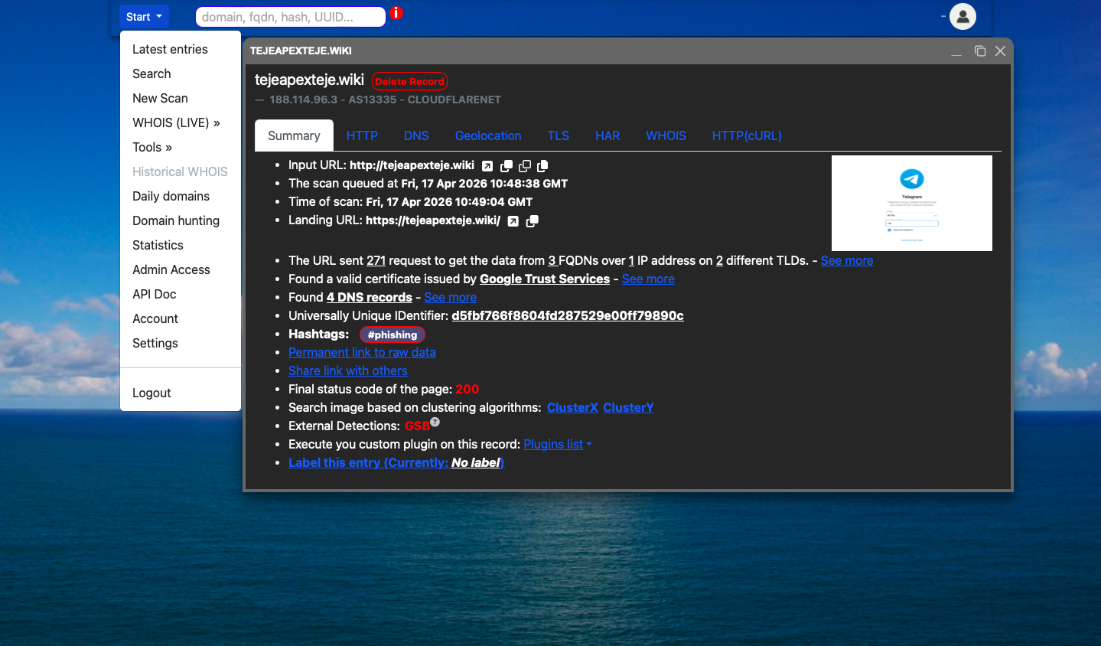The width and height of the screenshot is (1101, 646).
Task: Expand the Start dropdown menu
Action: [x=144, y=17]
